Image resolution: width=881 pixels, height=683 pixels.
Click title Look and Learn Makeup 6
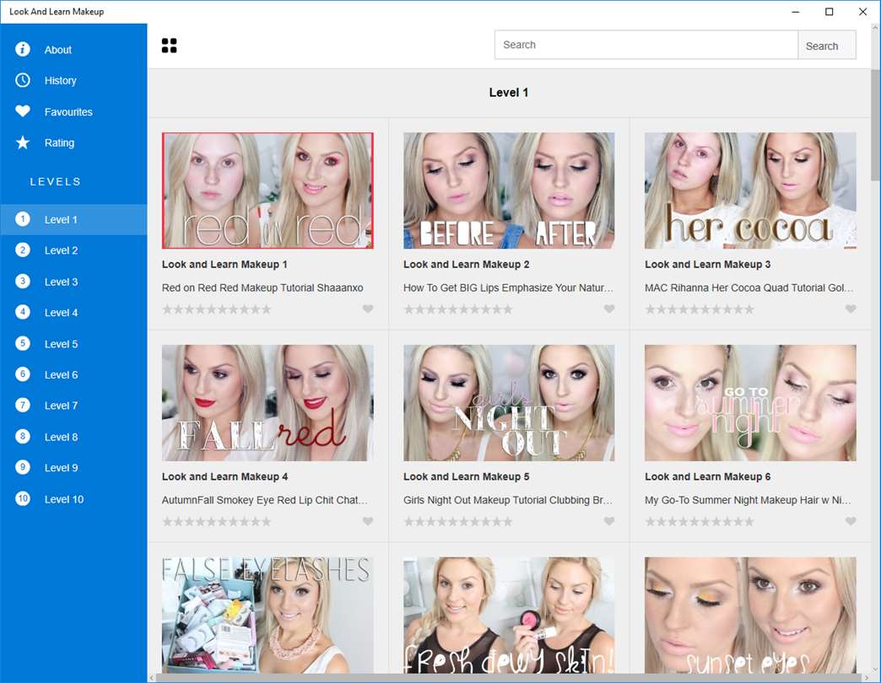tap(708, 476)
